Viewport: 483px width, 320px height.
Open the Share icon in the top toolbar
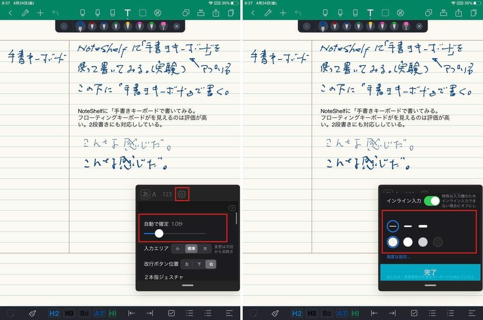(x=216, y=12)
